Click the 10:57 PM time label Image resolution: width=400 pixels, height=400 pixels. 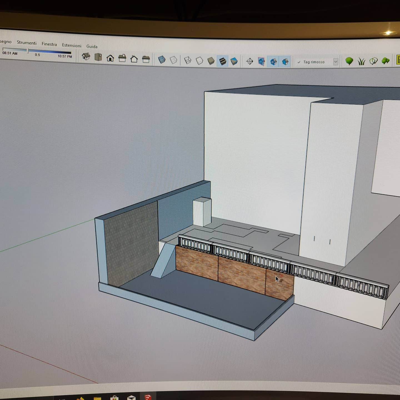(x=65, y=56)
